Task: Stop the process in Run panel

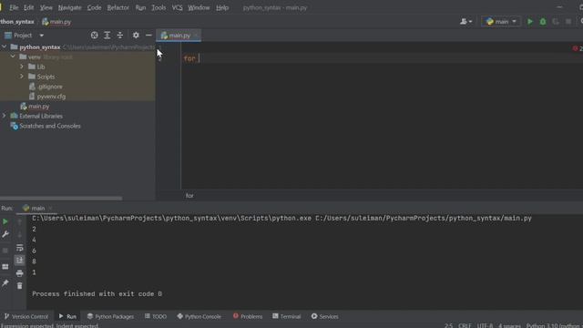Action: tap(5, 251)
